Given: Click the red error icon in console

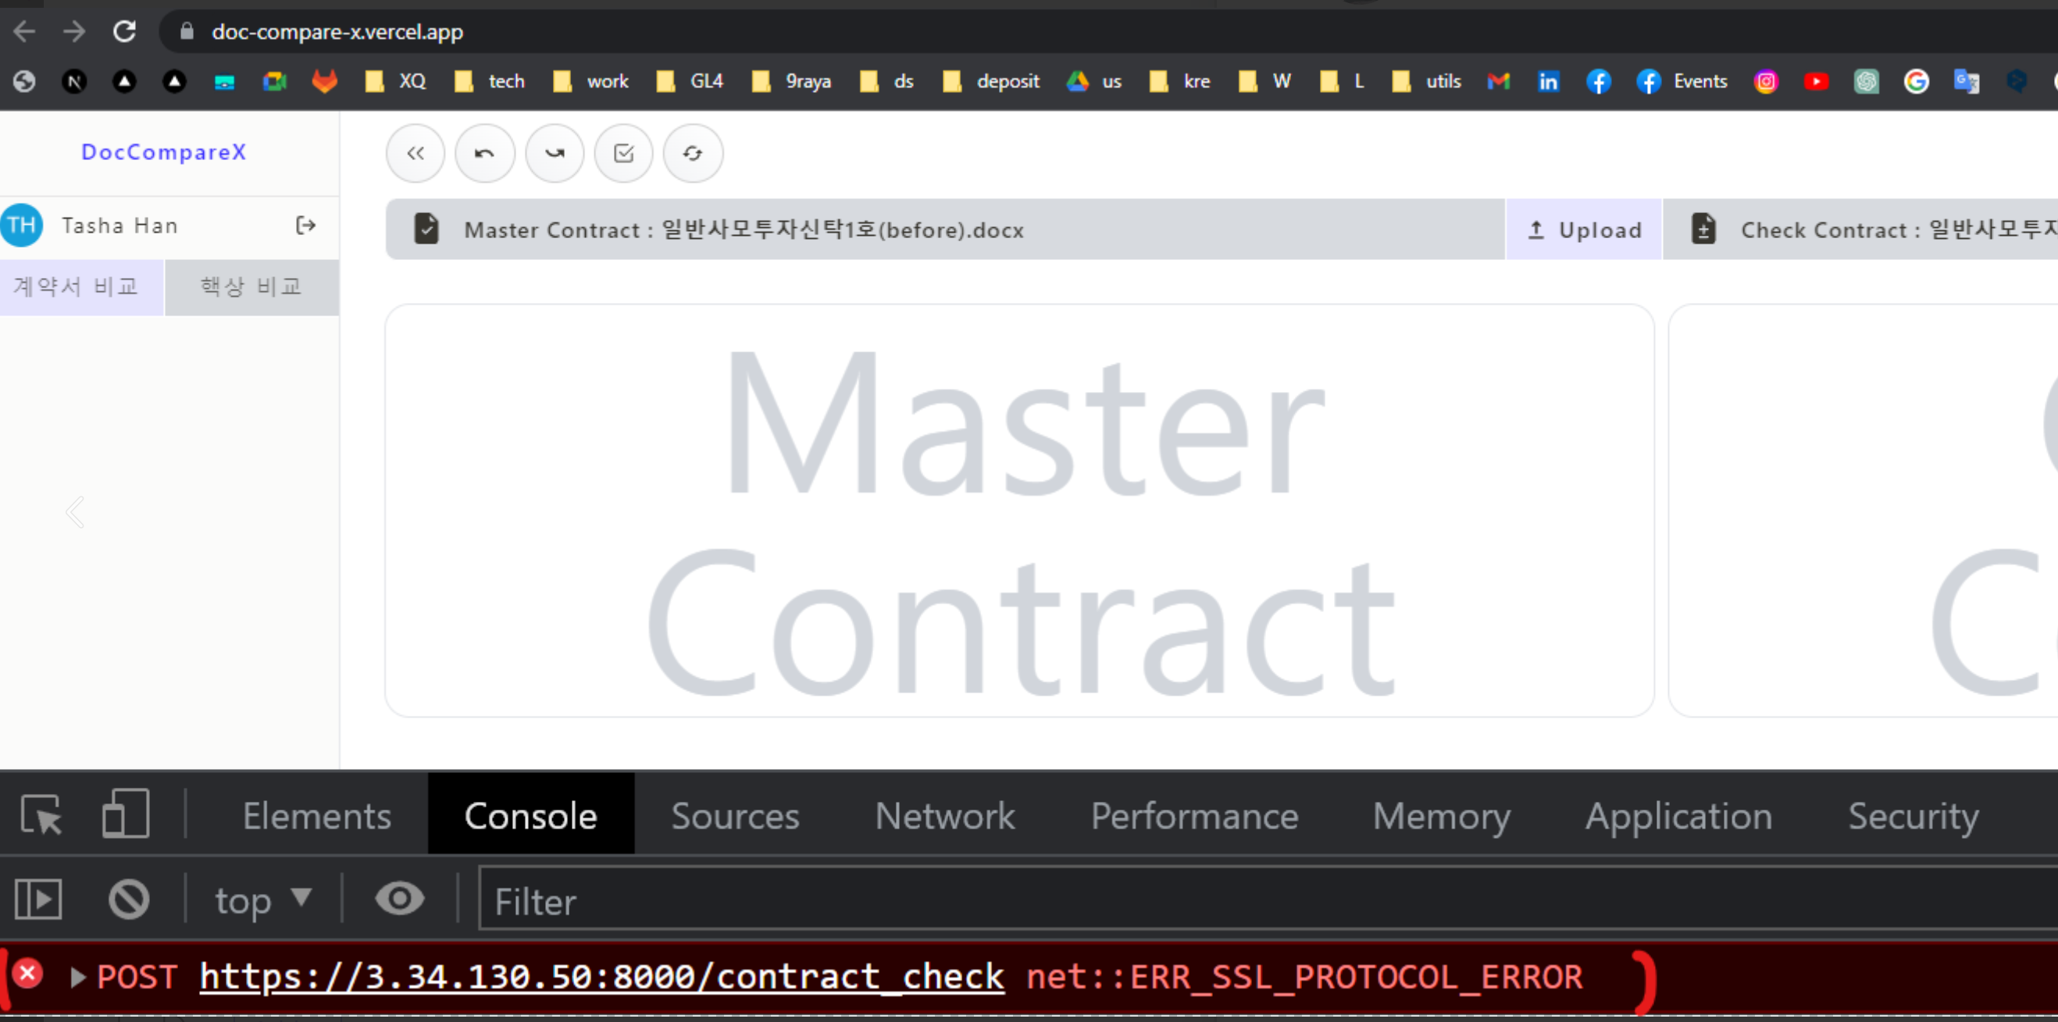Looking at the screenshot, I should 28,974.
